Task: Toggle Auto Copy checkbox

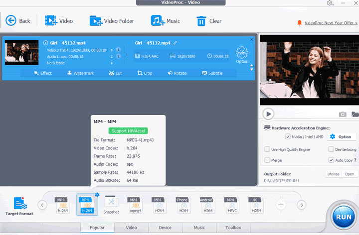Action: coord(331,160)
